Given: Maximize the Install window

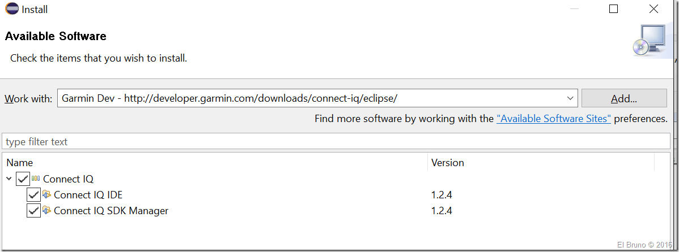Looking at the screenshot, I should point(613,9).
